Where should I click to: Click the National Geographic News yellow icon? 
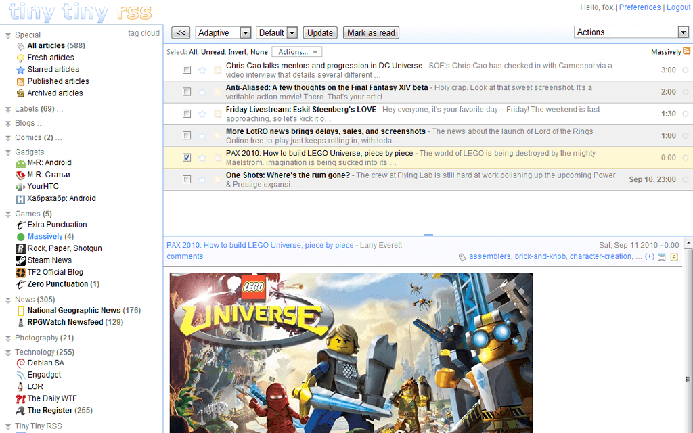21,311
